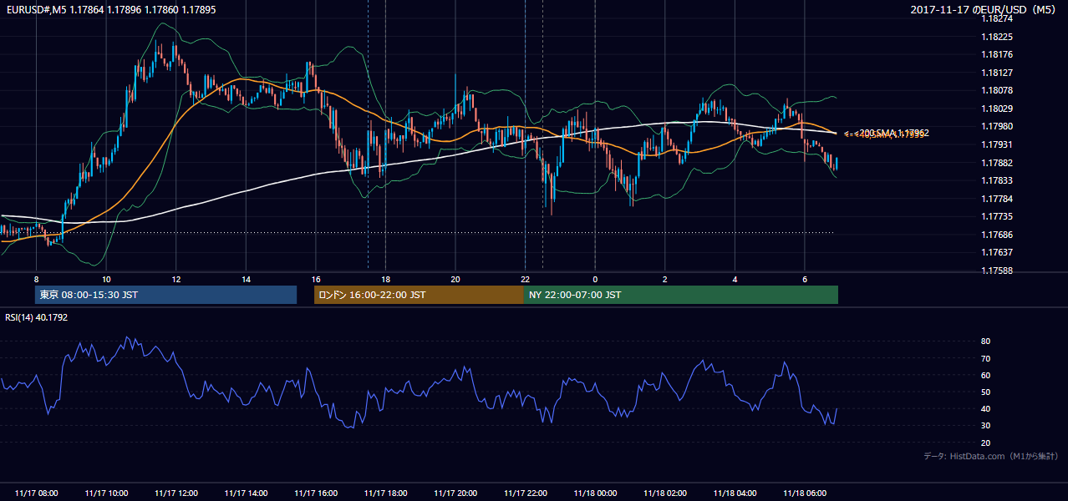Screen dimensions: 1068x501
Task: Click price axis label 1.18274
Action: tap(997, 18)
